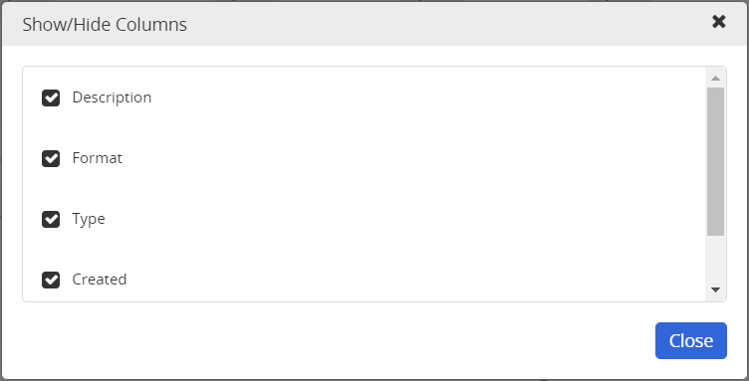The width and height of the screenshot is (749, 381).
Task: Dismiss the dialog with the X icon
Action: (x=718, y=22)
